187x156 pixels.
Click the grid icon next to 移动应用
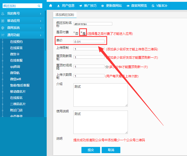click(x=3, y=21)
